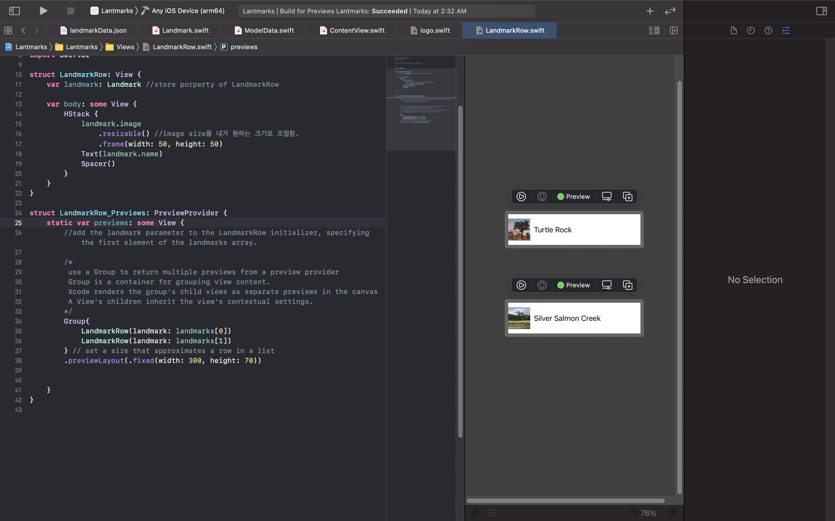Open the History inspector icon
The width and height of the screenshot is (835, 521).
pyautogui.click(x=751, y=30)
